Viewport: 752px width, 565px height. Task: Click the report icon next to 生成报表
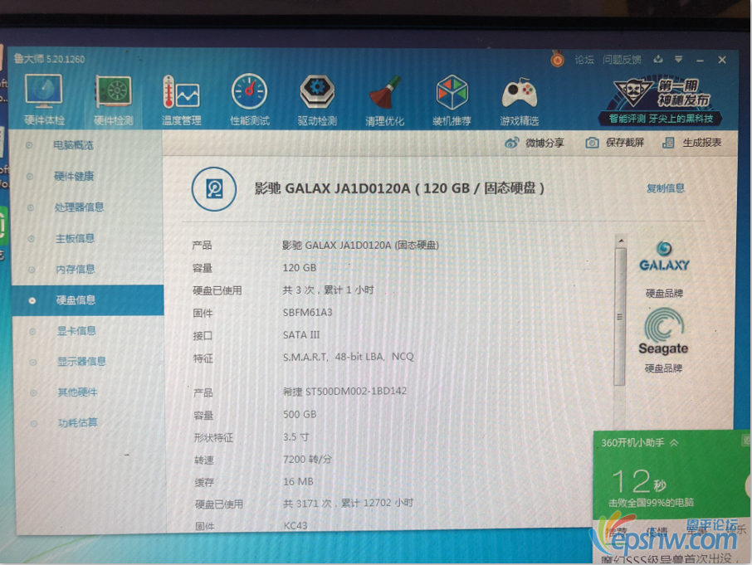point(668,143)
